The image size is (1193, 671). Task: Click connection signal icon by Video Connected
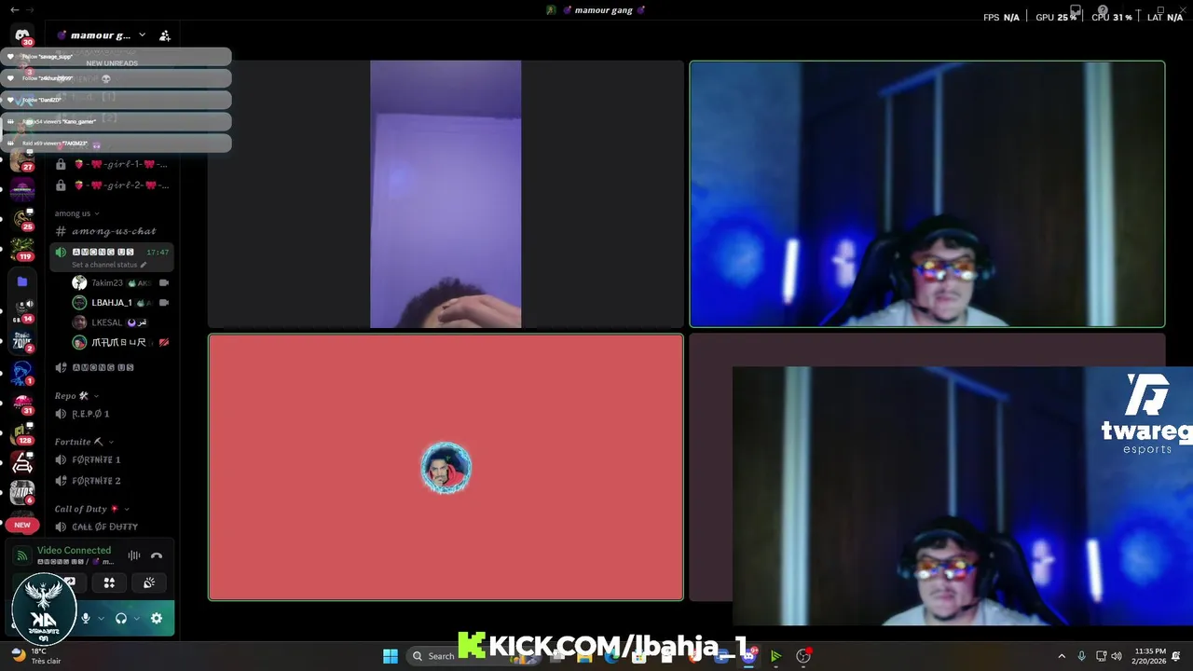click(21, 555)
